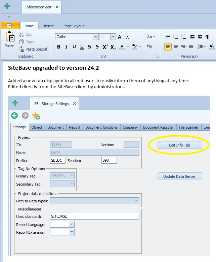216x262 pixels.
Task: Toggle Double Strikethrough formatting
Action: pos(97,47)
